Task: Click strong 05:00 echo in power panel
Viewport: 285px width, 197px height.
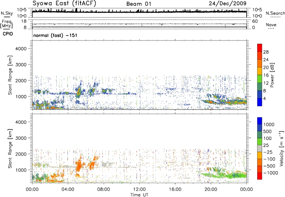Action: pos(79,91)
